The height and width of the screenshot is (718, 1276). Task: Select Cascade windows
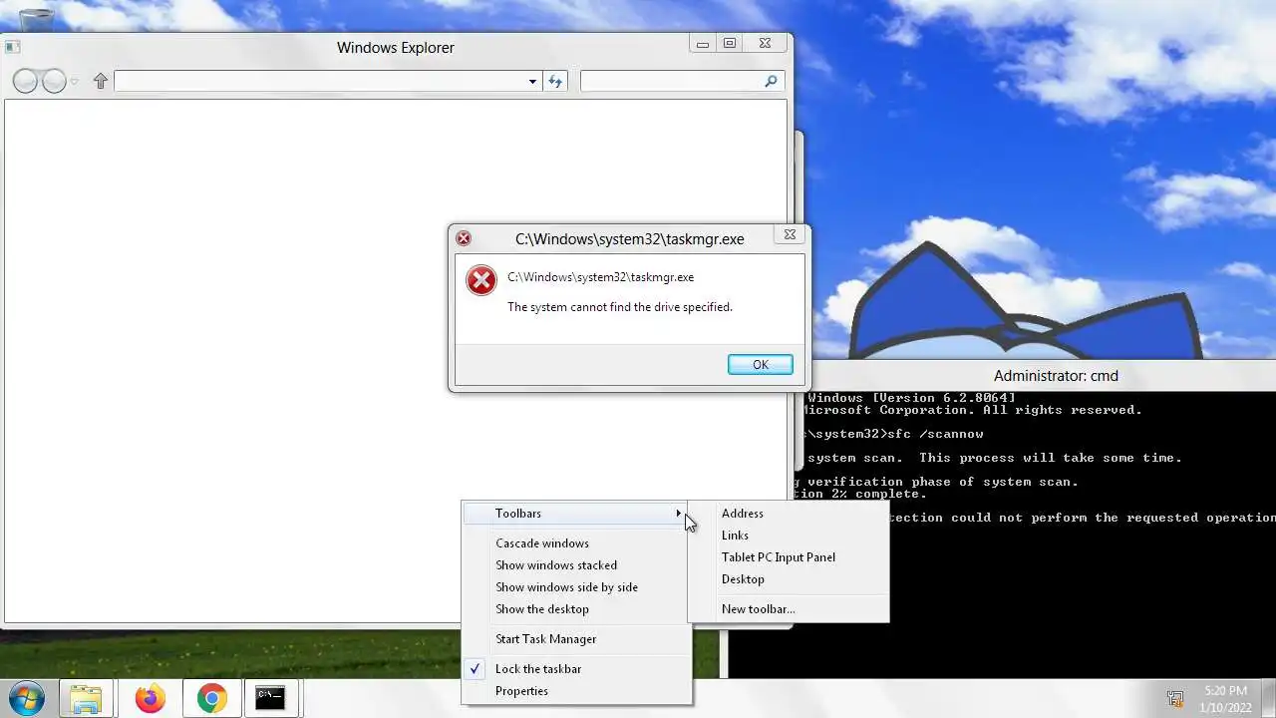point(542,543)
